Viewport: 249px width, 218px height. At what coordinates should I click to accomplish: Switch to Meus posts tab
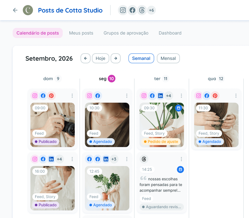pyautogui.click(x=81, y=33)
